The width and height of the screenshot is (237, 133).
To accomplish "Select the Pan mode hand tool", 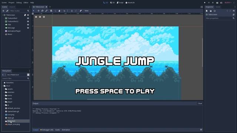I will coord(59,11).
